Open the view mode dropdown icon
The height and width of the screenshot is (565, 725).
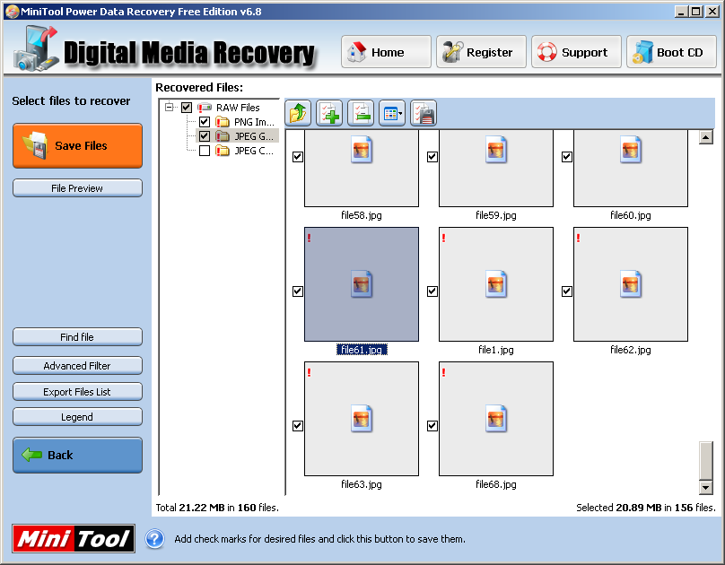[x=392, y=113]
